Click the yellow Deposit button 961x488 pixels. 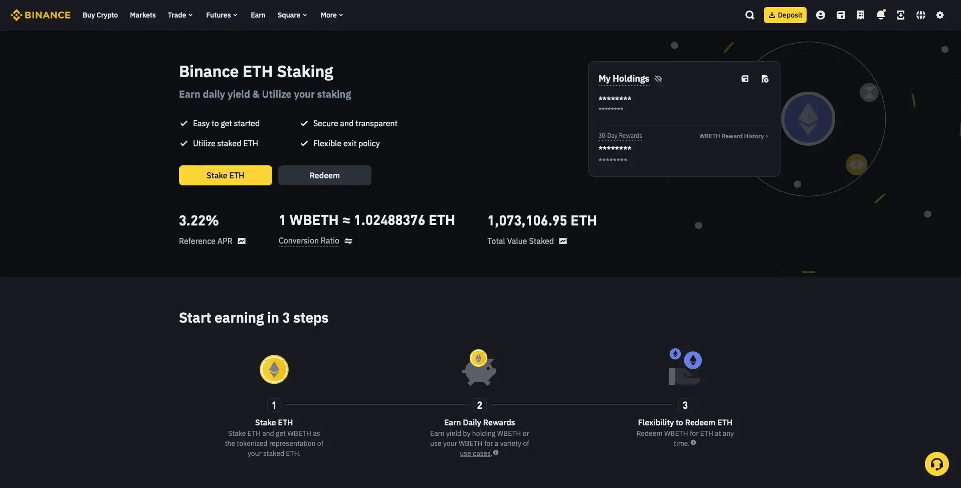(785, 15)
